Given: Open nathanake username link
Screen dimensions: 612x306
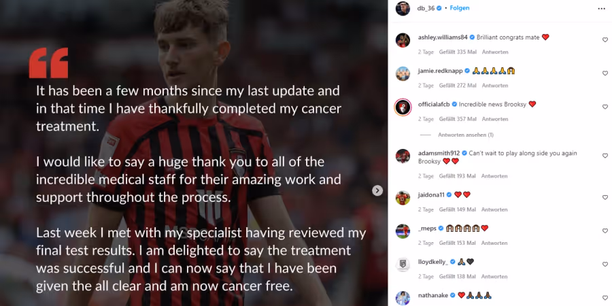Looking at the screenshot, I should [x=433, y=296].
